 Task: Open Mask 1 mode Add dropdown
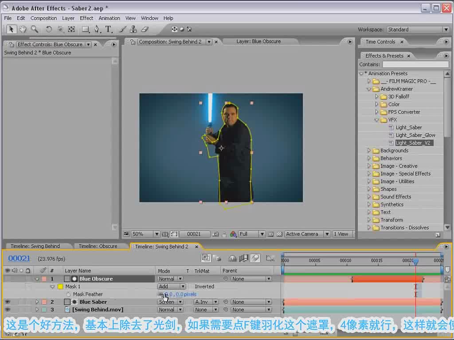click(172, 286)
